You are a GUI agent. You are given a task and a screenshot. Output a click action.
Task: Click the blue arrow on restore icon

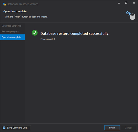pyautogui.click(x=128, y=13)
